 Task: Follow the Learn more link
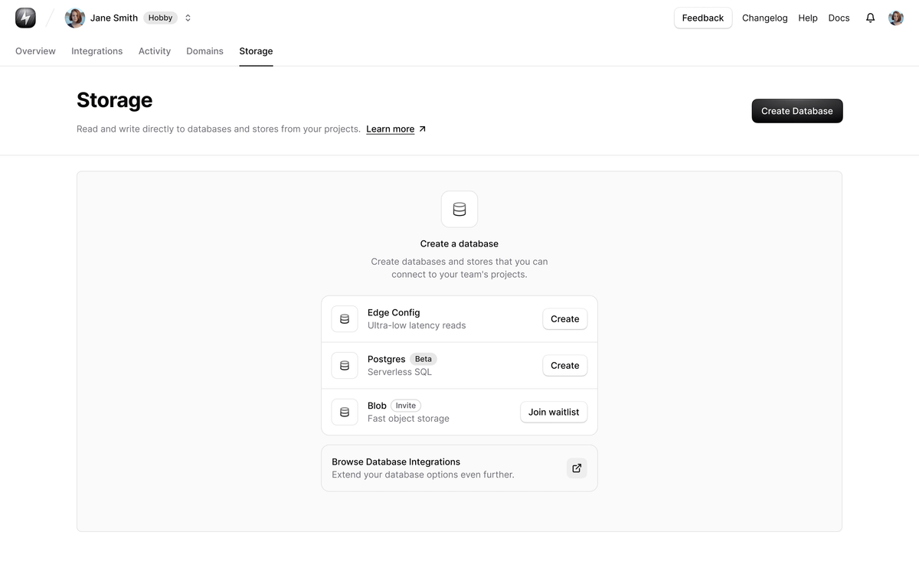pyautogui.click(x=391, y=129)
